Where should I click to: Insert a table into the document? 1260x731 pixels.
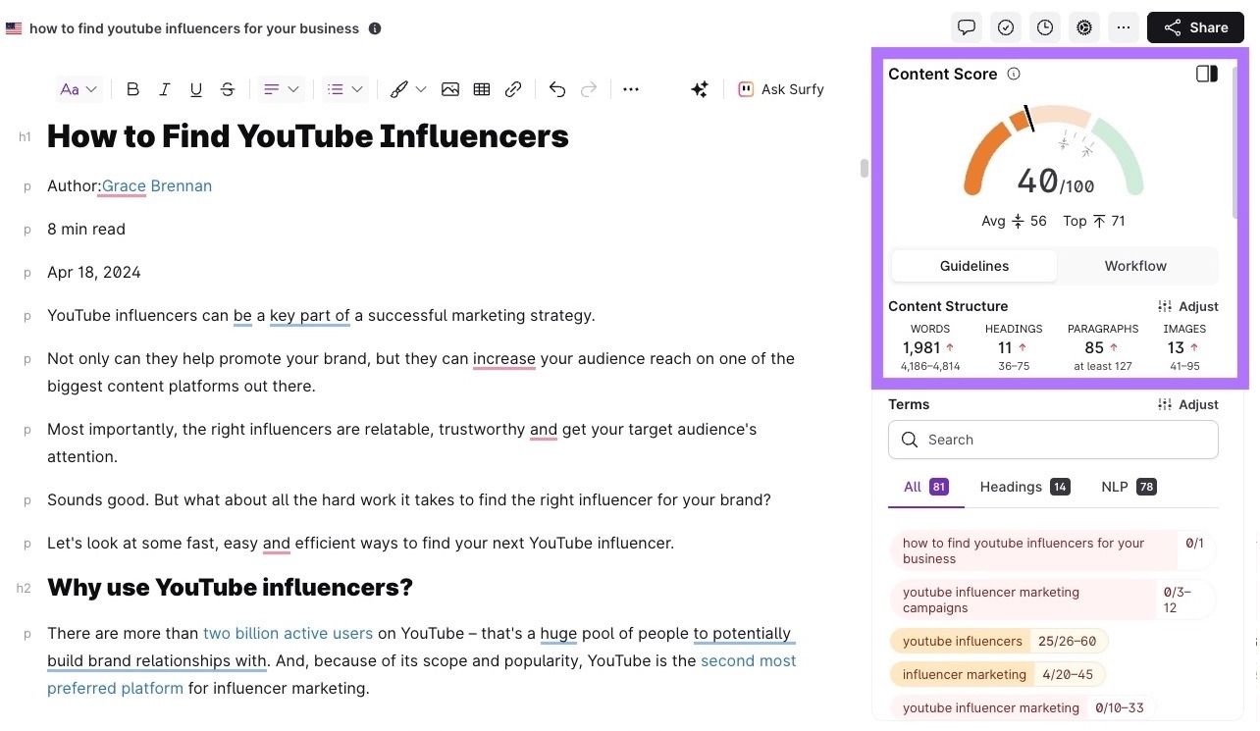point(482,89)
